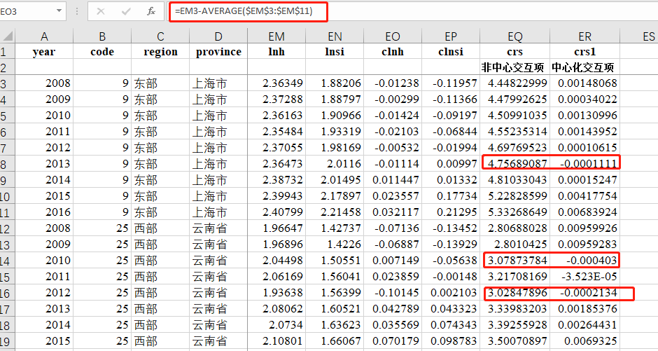
Task: Select cell with value 5.33268649
Action: point(515,212)
